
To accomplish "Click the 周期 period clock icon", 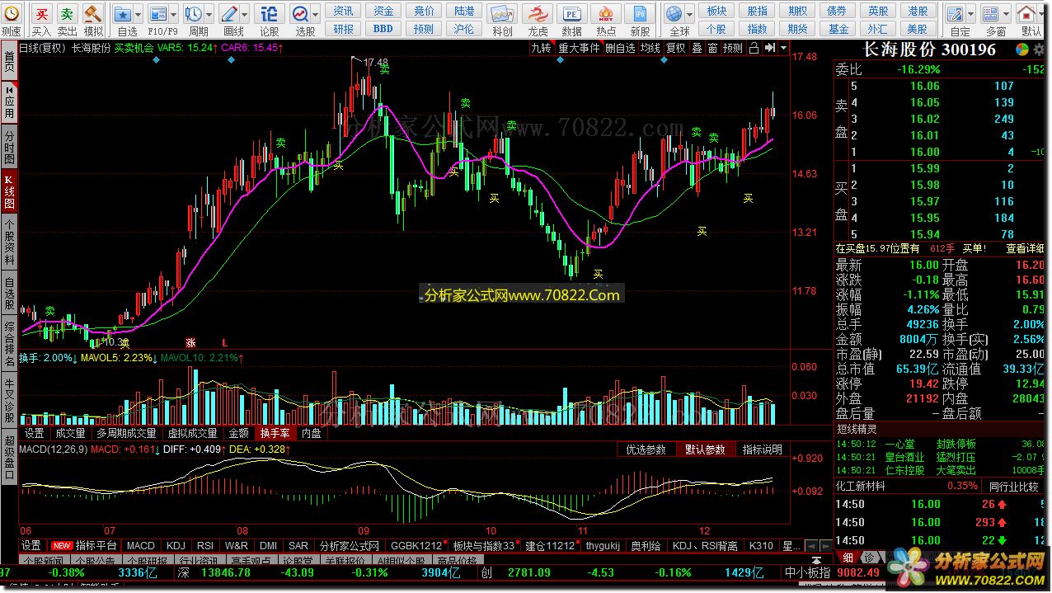I will pos(195,14).
